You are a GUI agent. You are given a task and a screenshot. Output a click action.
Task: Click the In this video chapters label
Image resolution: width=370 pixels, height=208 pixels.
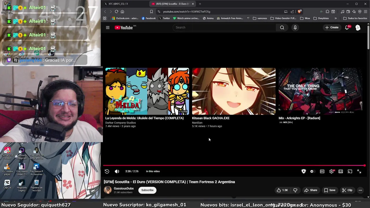tap(153, 171)
